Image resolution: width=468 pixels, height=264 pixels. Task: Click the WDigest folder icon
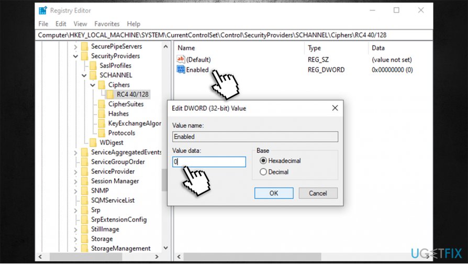pos(93,142)
